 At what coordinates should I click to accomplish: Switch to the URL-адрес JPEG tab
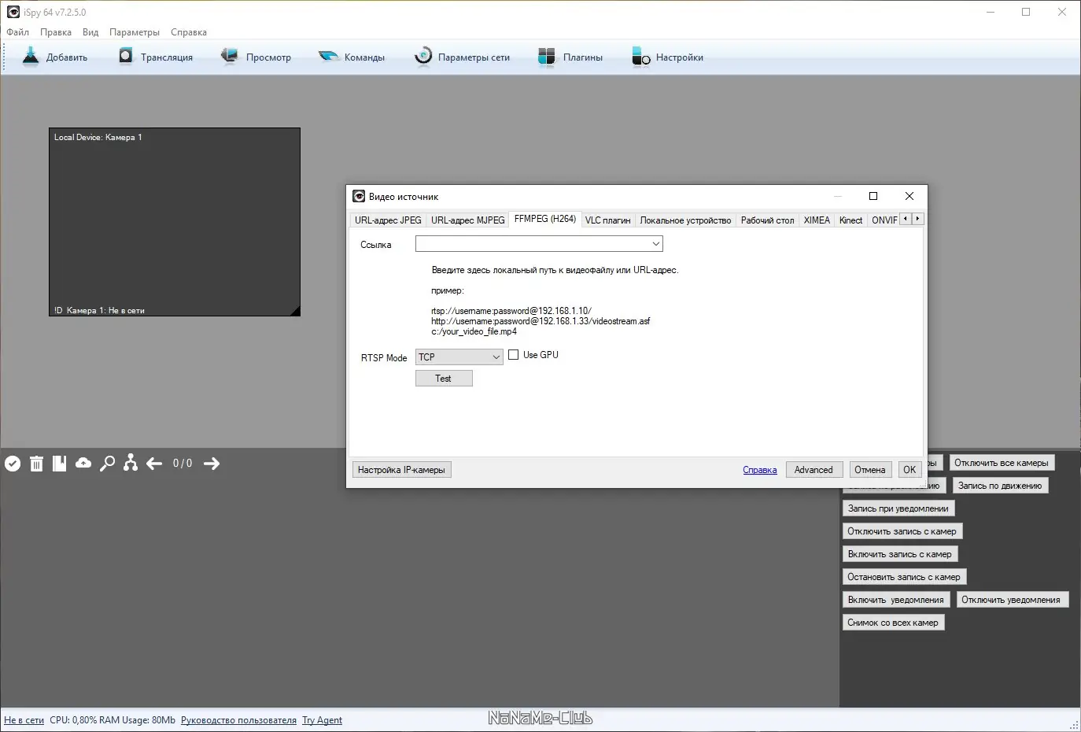point(388,220)
